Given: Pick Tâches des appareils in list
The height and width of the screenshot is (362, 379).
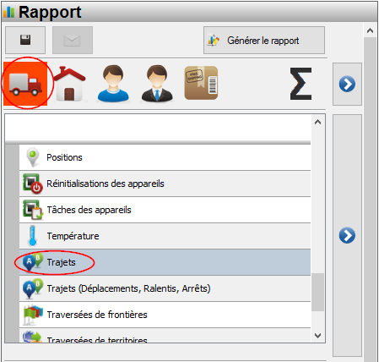Looking at the screenshot, I should click(165, 210).
